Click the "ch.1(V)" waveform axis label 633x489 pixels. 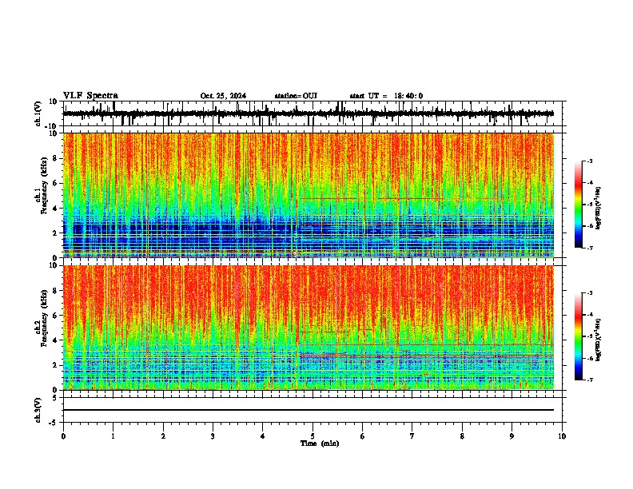point(38,113)
